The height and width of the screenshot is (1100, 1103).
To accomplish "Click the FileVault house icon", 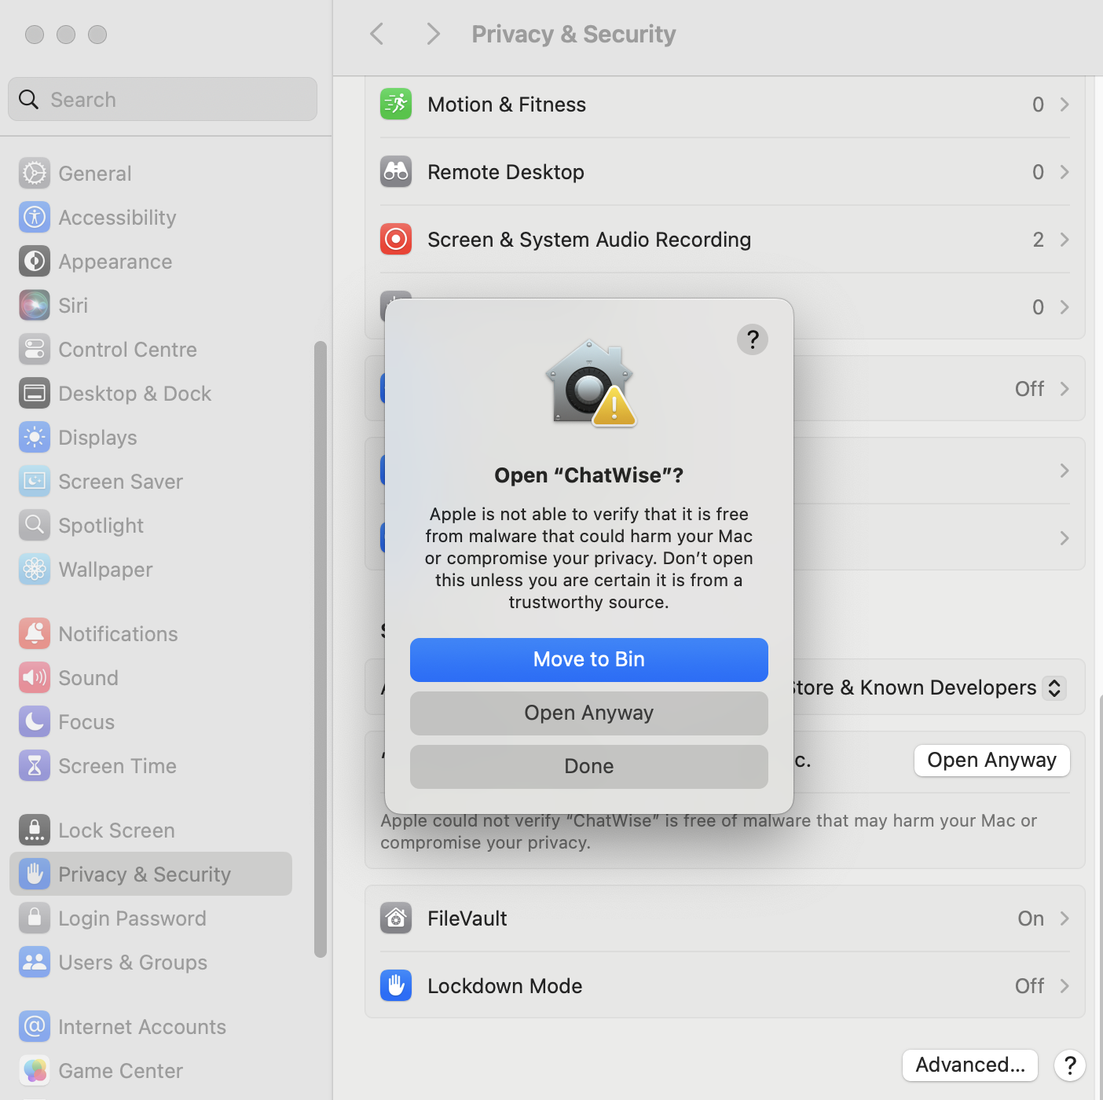I will coord(396,918).
